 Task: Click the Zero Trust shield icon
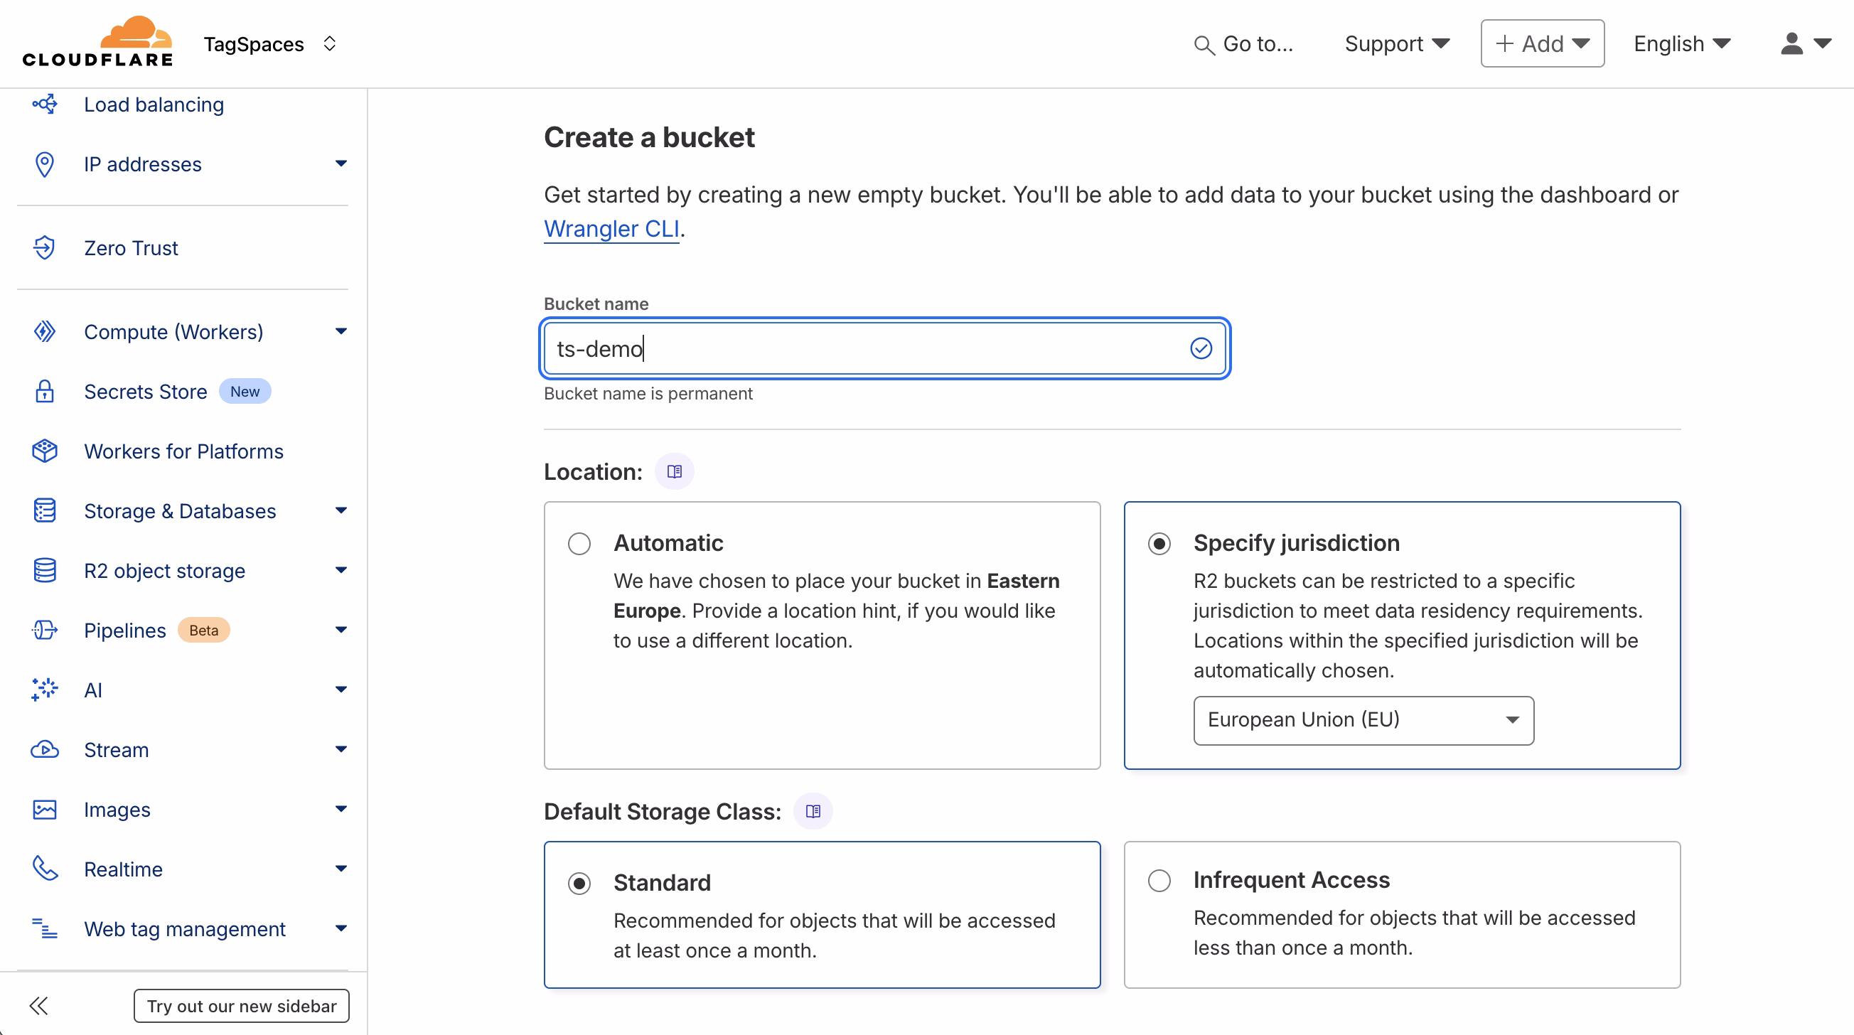45,247
